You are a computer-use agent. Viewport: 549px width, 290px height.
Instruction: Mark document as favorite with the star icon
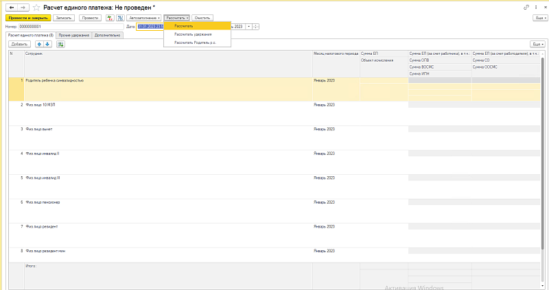click(x=34, y=6)
